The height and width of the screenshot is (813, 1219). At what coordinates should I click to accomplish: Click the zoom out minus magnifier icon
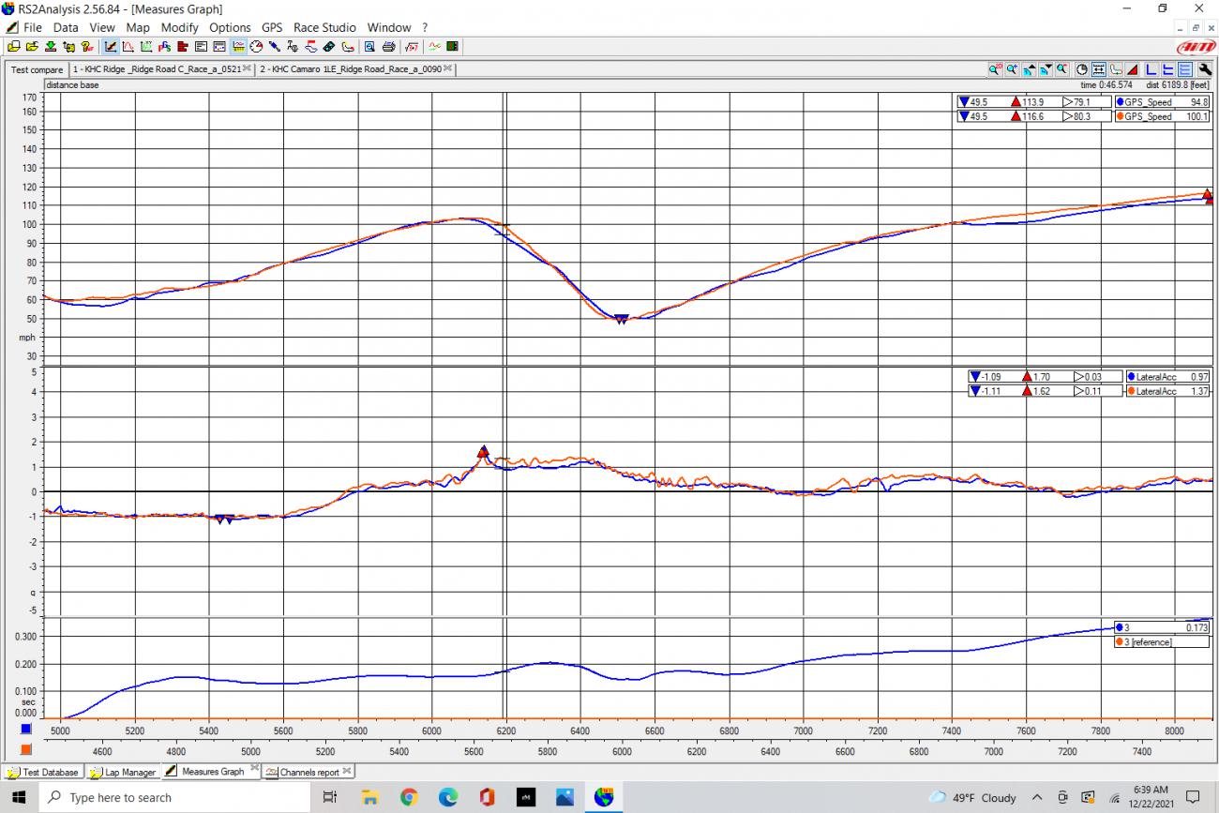pyautogui.click(x=1062, y=68)
